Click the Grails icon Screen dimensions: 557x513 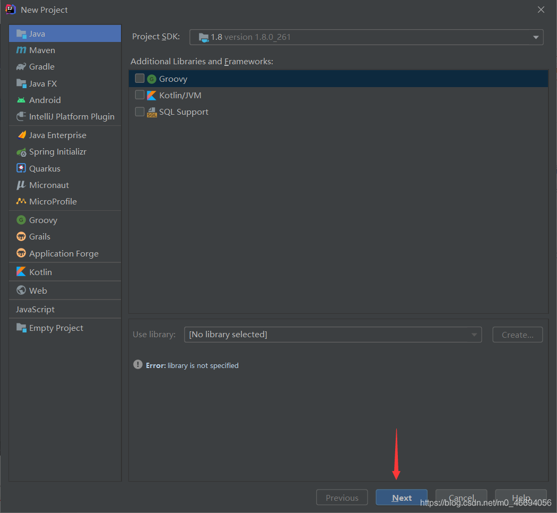point(21,236)
